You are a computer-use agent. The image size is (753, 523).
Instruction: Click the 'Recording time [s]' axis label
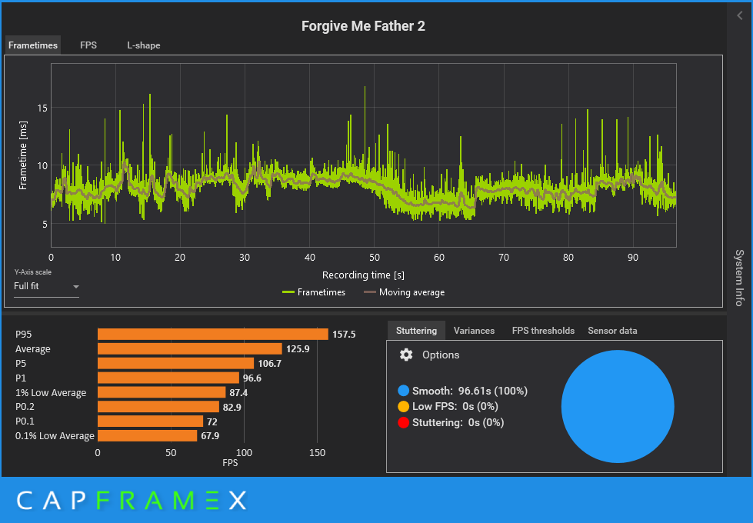click(363, 275)
